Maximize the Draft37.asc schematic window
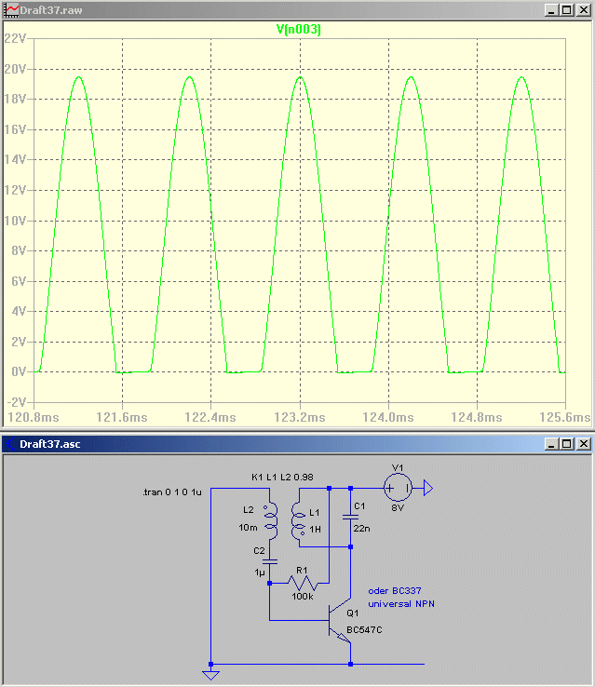This screenshot has width=595, height=687. (566, 444)
